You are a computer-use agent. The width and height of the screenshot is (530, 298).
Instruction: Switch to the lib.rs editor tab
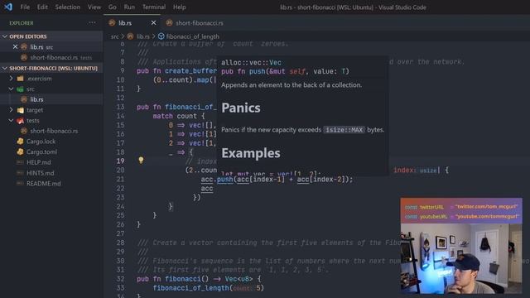click(125, 23)
